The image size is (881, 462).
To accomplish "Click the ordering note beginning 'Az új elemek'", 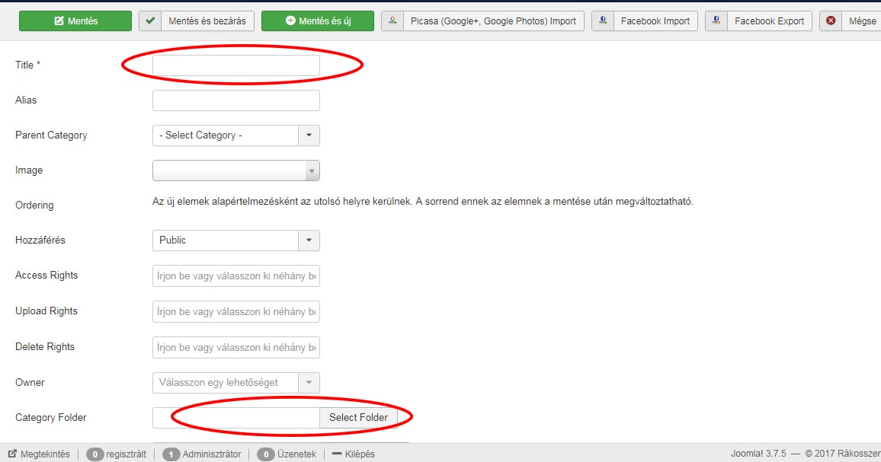I will tap(422, 201).
